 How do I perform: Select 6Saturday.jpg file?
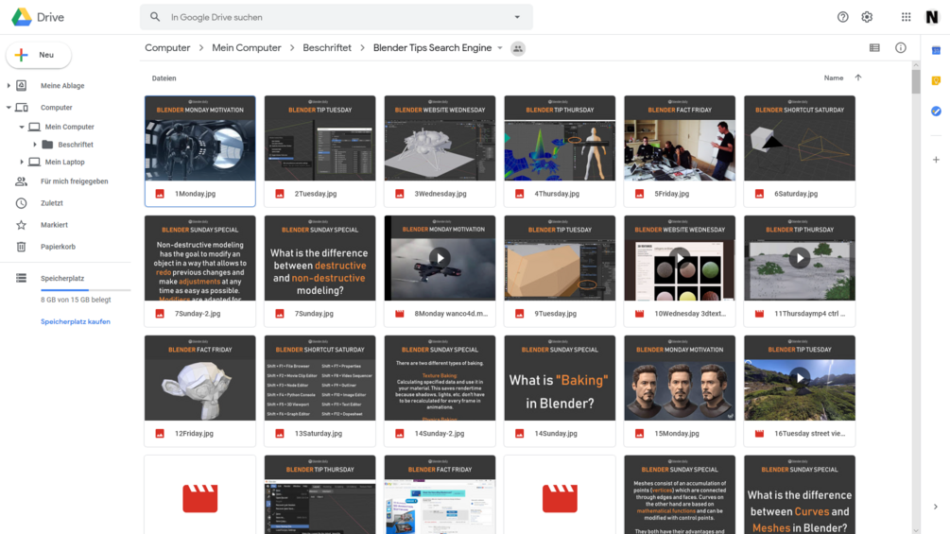(800, 151)
